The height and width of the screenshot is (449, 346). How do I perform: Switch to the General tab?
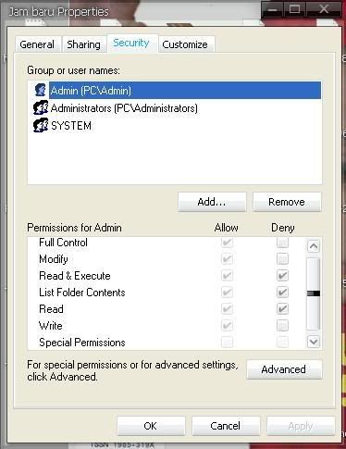click(x=37, y=44)
